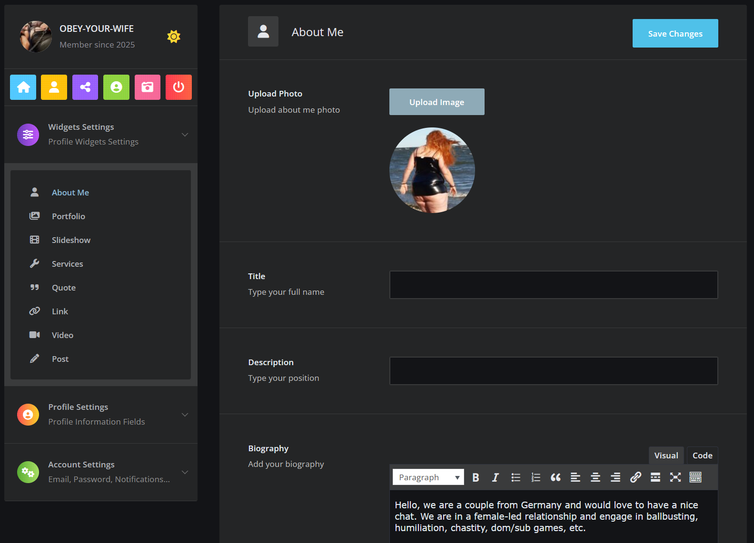Apply italic formatting in editor toolbar

(x=496, y=477)
